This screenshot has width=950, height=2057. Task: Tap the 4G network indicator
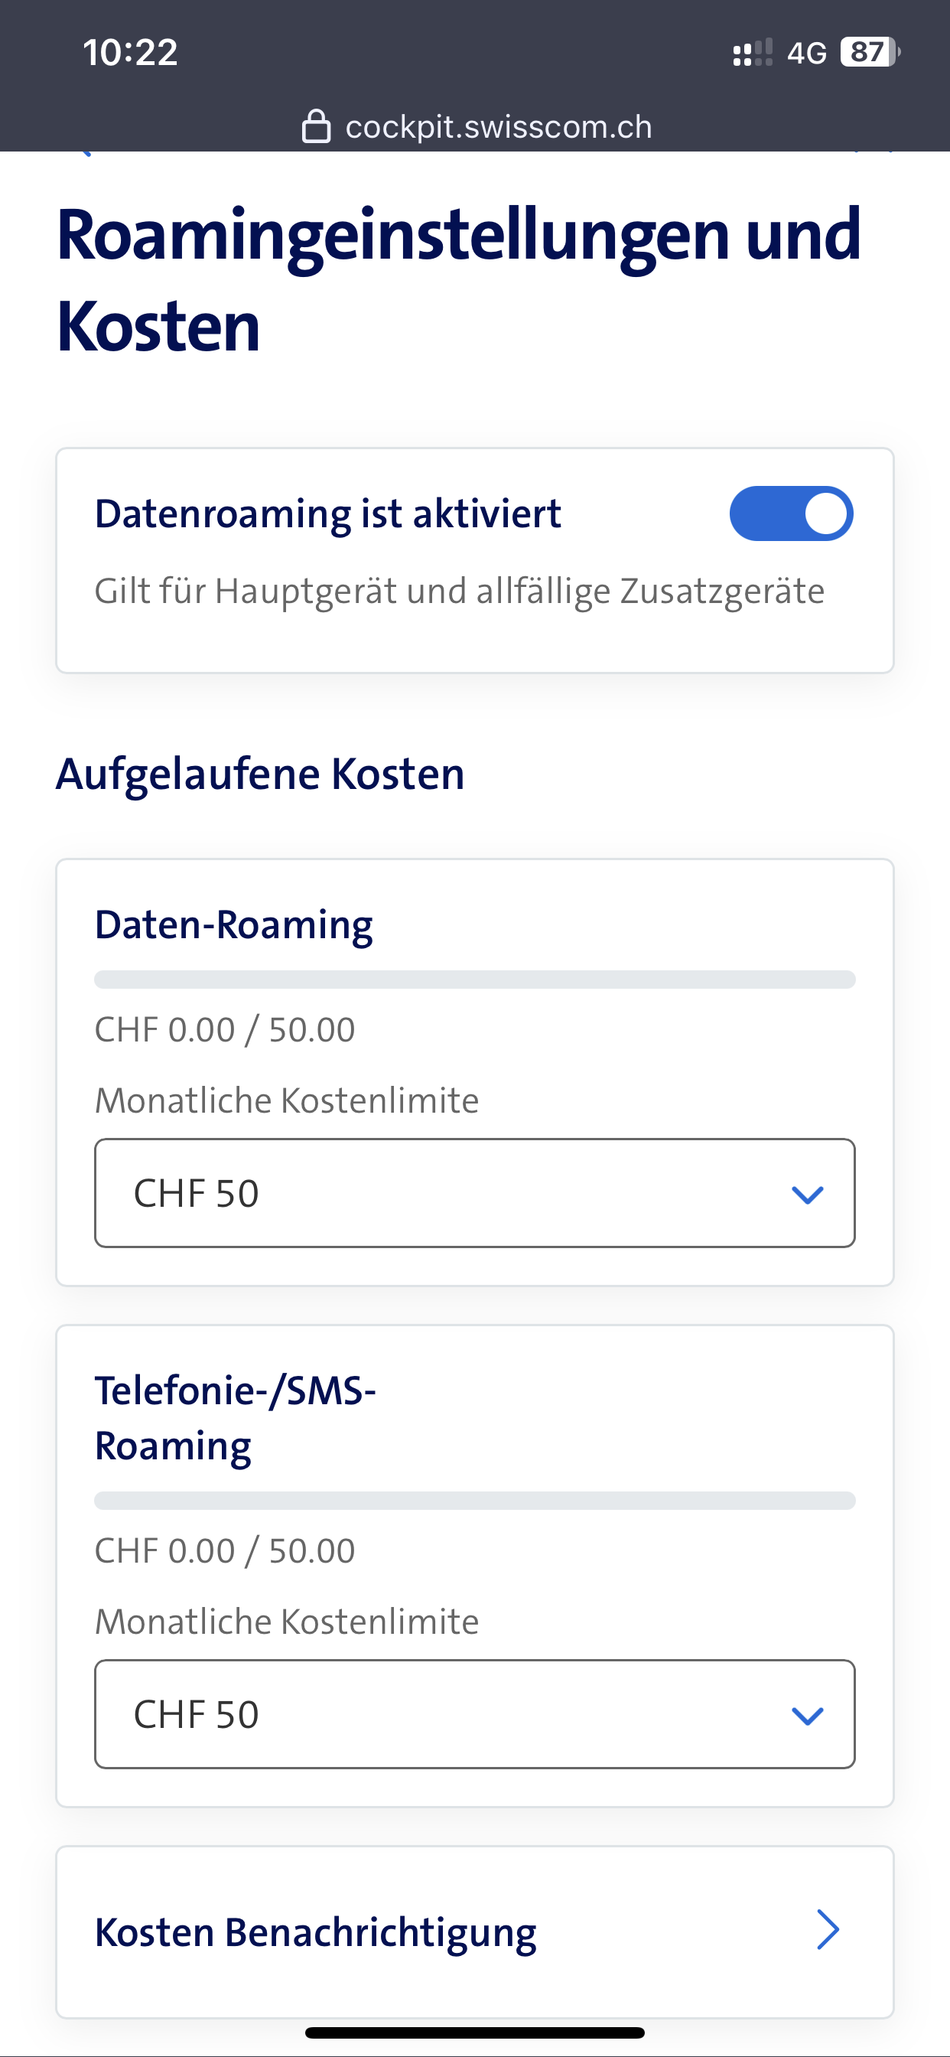click(x=806, y=54)
